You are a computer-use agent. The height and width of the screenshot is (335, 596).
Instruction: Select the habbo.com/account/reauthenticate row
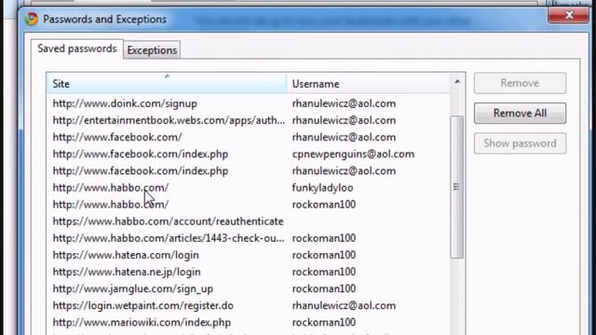(x=249, y=221)
